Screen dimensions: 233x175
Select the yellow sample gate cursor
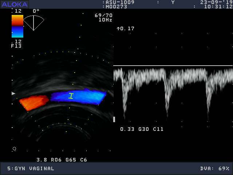click(71, 96)
